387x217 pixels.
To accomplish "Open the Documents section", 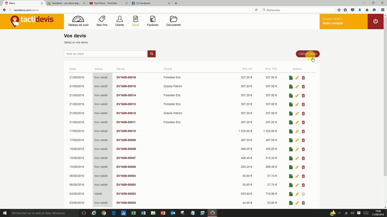I will [x=174, y=21].
